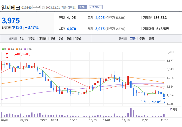182x127 pixels.
Task: Click the 거래량 value 136,563
Action: click(x=160, y=18)
